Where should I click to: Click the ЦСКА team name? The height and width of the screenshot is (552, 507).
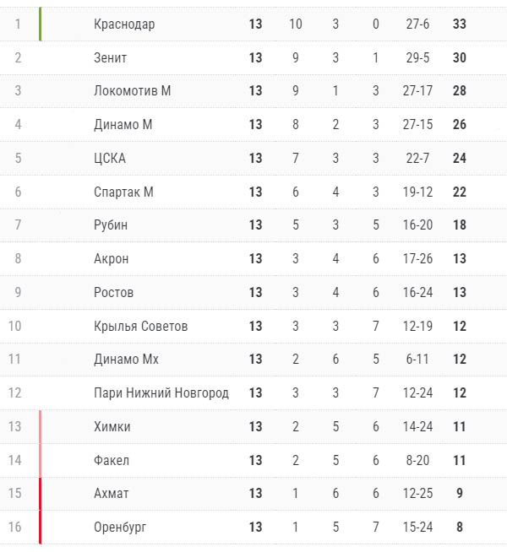(110, 159)
